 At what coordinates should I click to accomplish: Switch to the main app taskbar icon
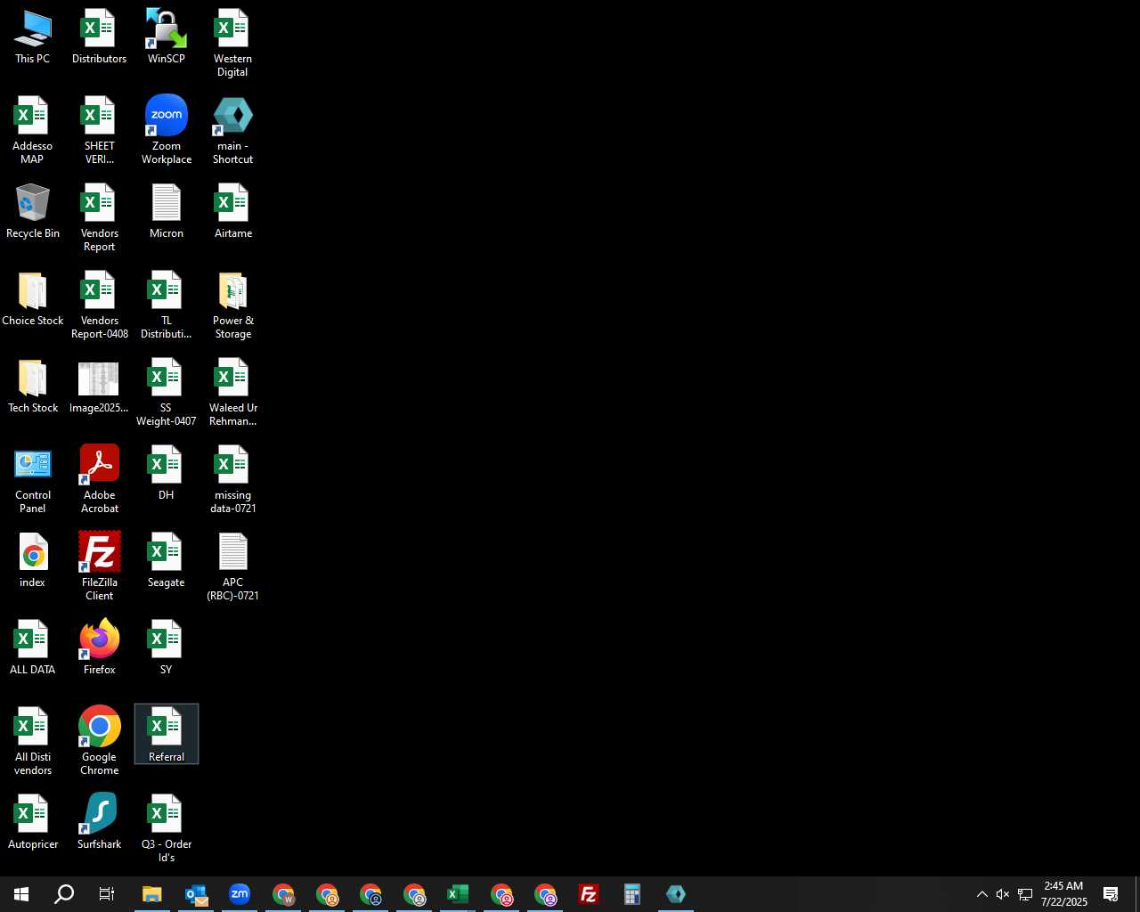(x=676, y=894)
